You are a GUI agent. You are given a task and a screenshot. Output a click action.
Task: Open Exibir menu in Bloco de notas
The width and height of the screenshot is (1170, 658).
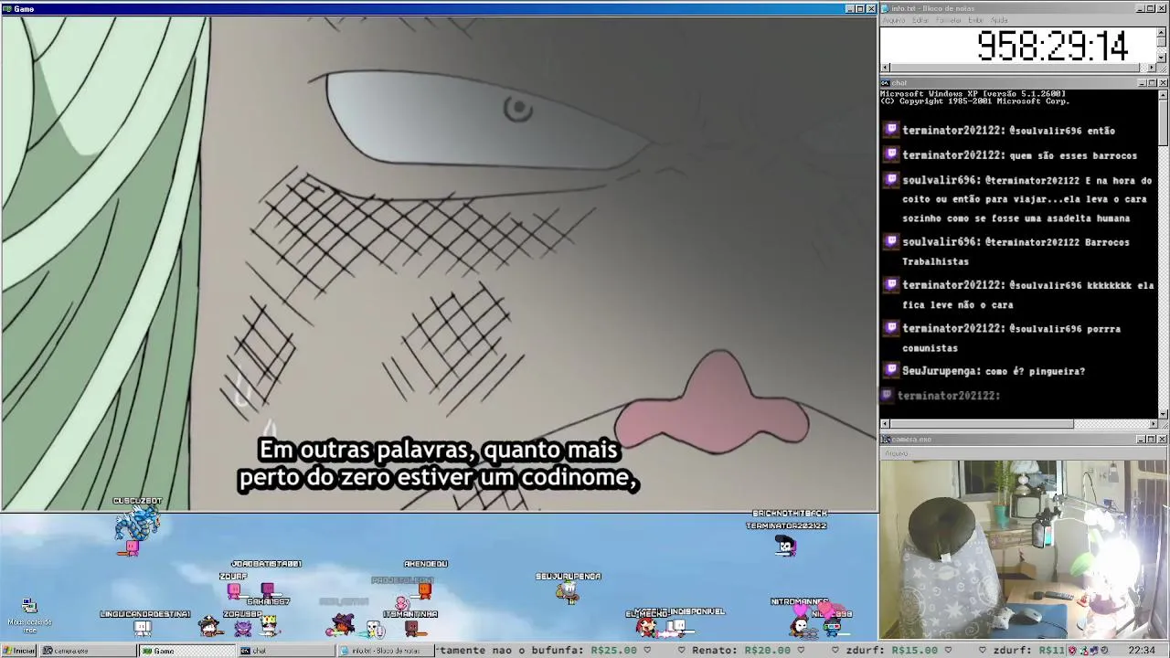(x=975, y=20)
